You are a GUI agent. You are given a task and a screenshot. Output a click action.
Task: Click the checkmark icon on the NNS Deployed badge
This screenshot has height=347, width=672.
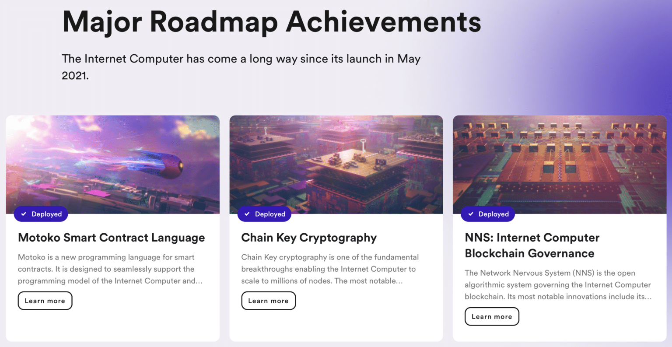(471, 214)
